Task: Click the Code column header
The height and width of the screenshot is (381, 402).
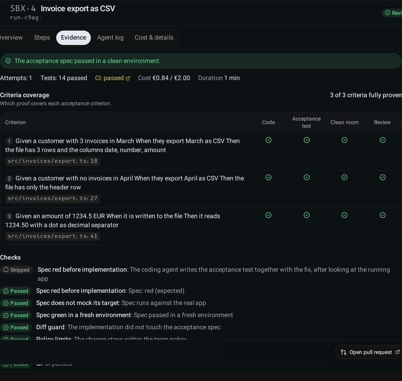Action: coord(268,122)
